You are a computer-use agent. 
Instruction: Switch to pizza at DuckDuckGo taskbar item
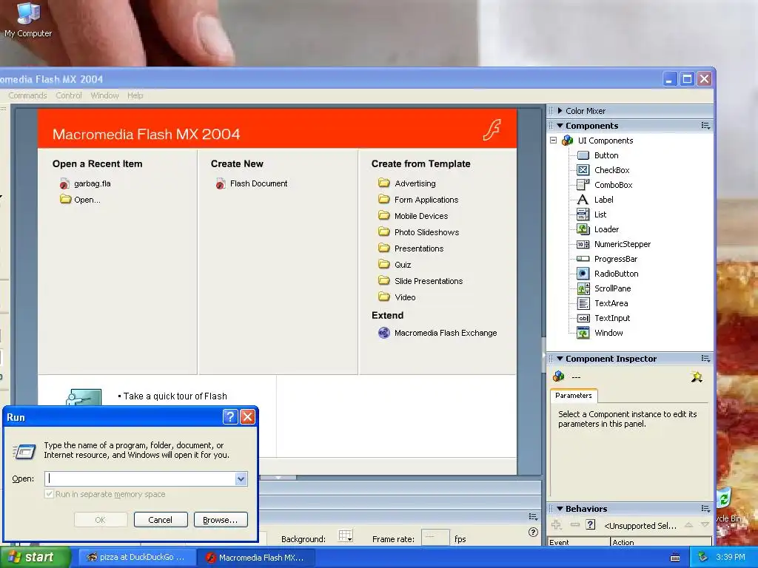coord(136,558)
